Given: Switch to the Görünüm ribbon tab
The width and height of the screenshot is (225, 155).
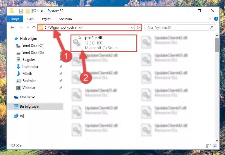Looking at the screenshot, I should coord(65,19).
